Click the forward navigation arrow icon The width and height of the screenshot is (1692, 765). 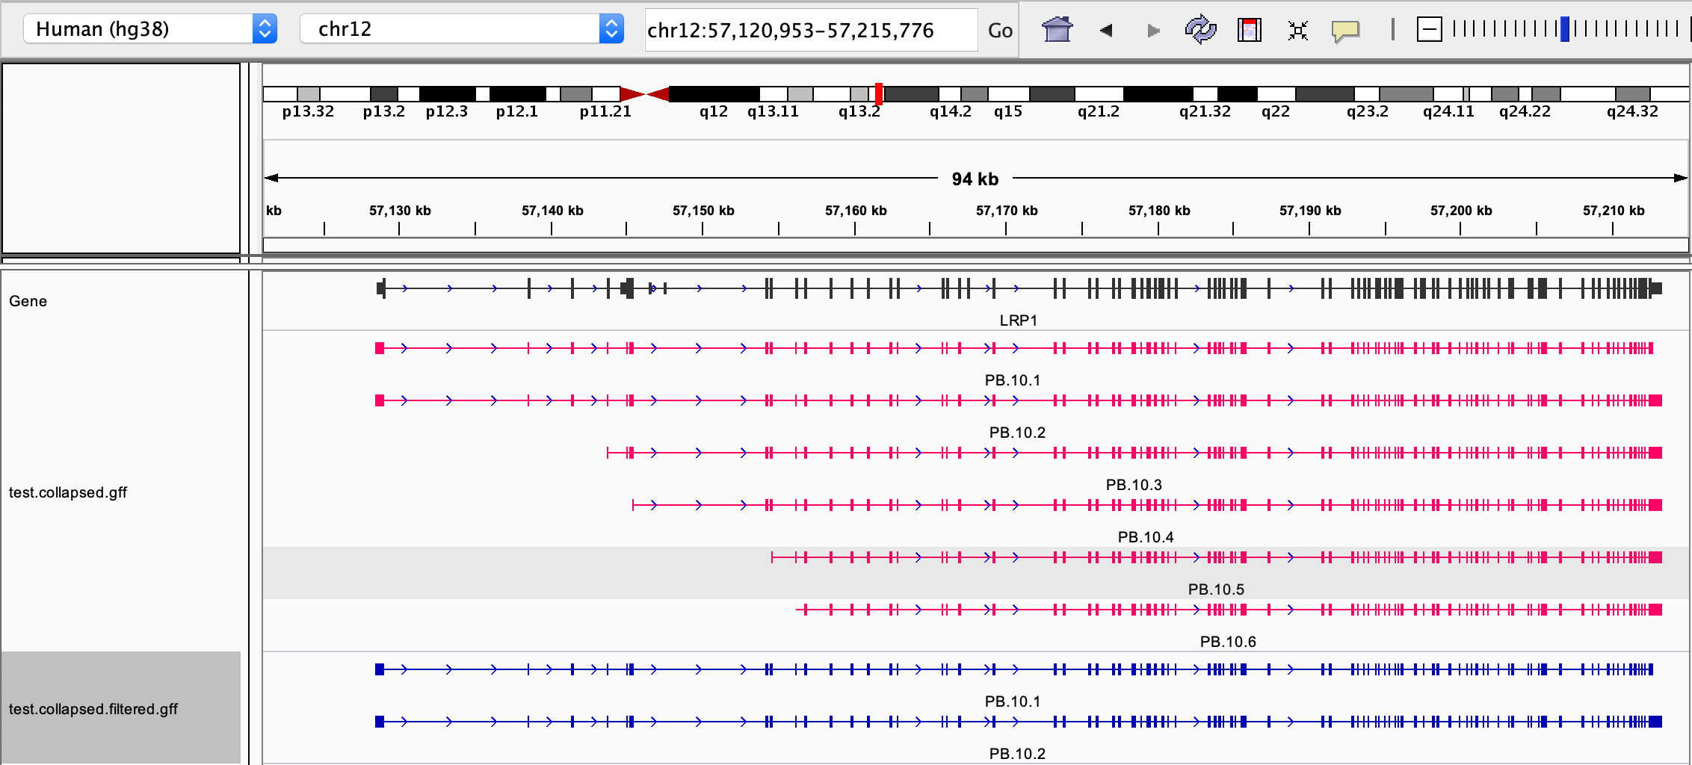tap(1152, 30)
